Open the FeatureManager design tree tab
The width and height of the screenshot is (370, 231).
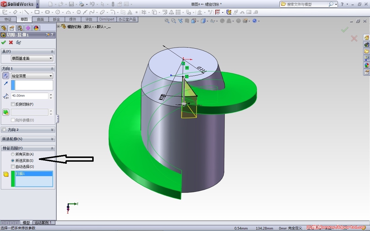pyautogui.click(x=4, y=28)
